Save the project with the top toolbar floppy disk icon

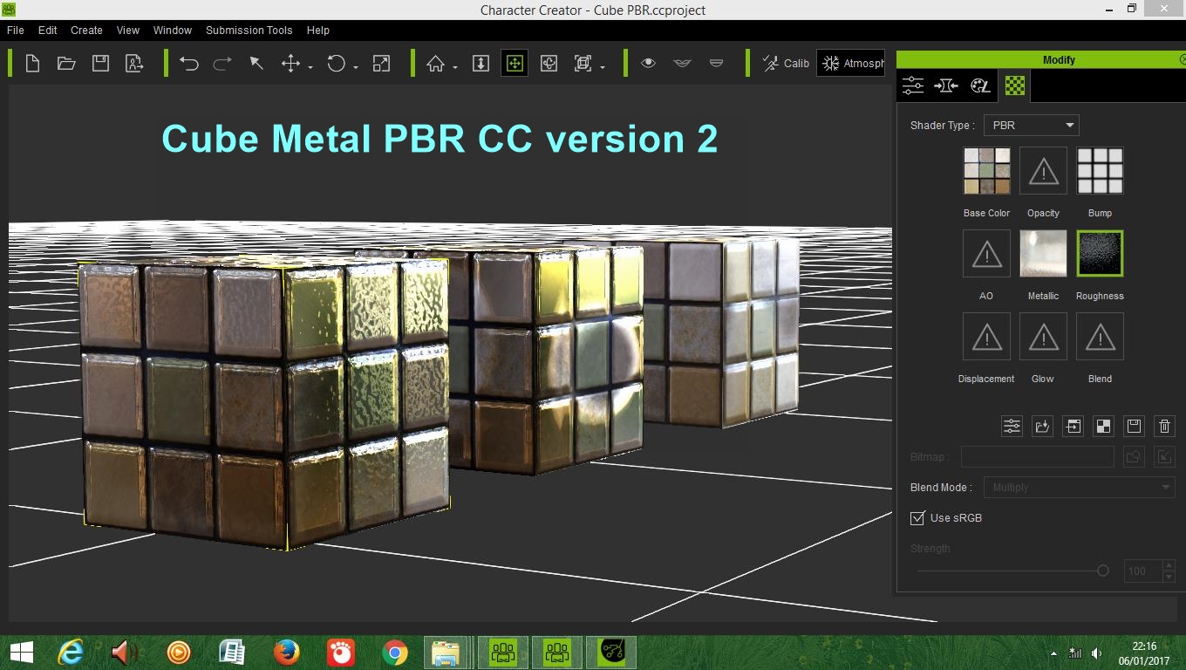point(100,63)
